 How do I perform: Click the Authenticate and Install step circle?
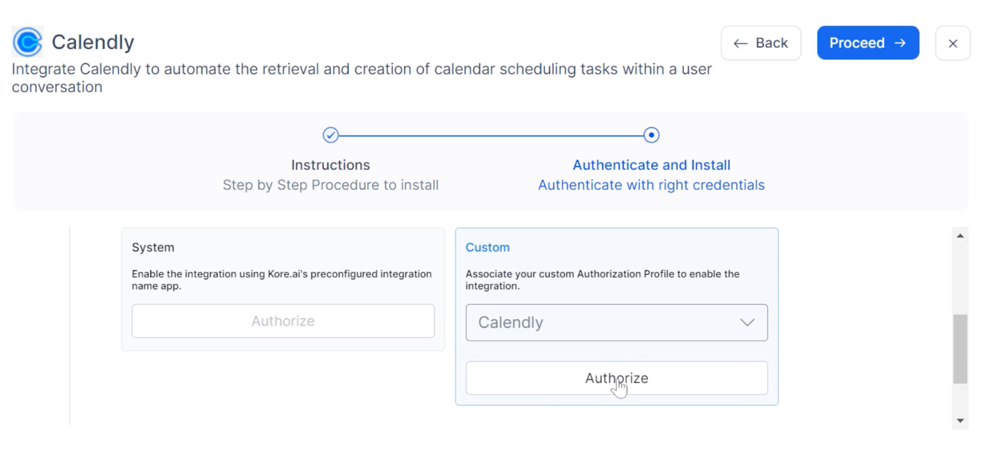tap(651, 135)
